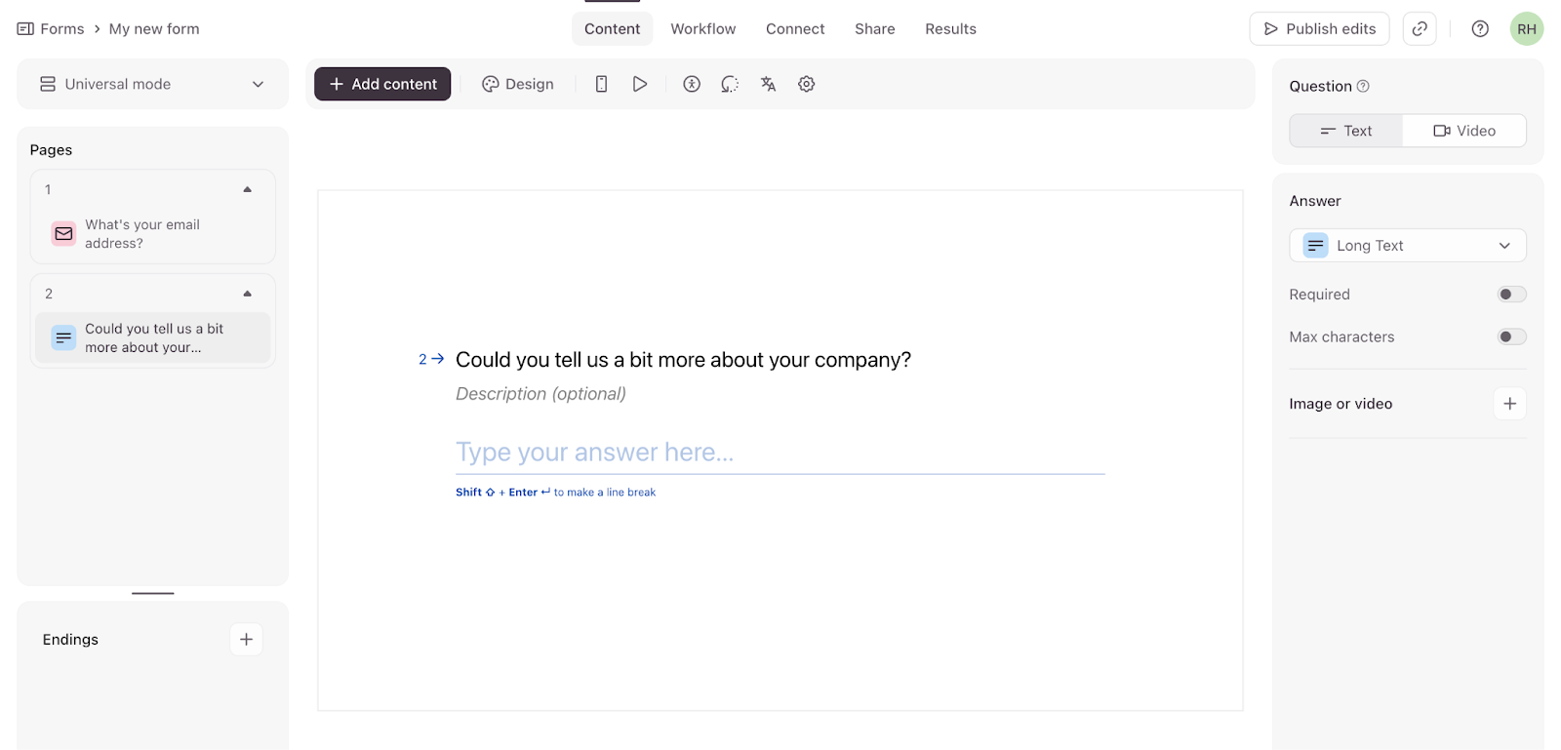Open the Universal mode dropdown
This screenshot has width=1561, height=750.
tap(153, 84)
